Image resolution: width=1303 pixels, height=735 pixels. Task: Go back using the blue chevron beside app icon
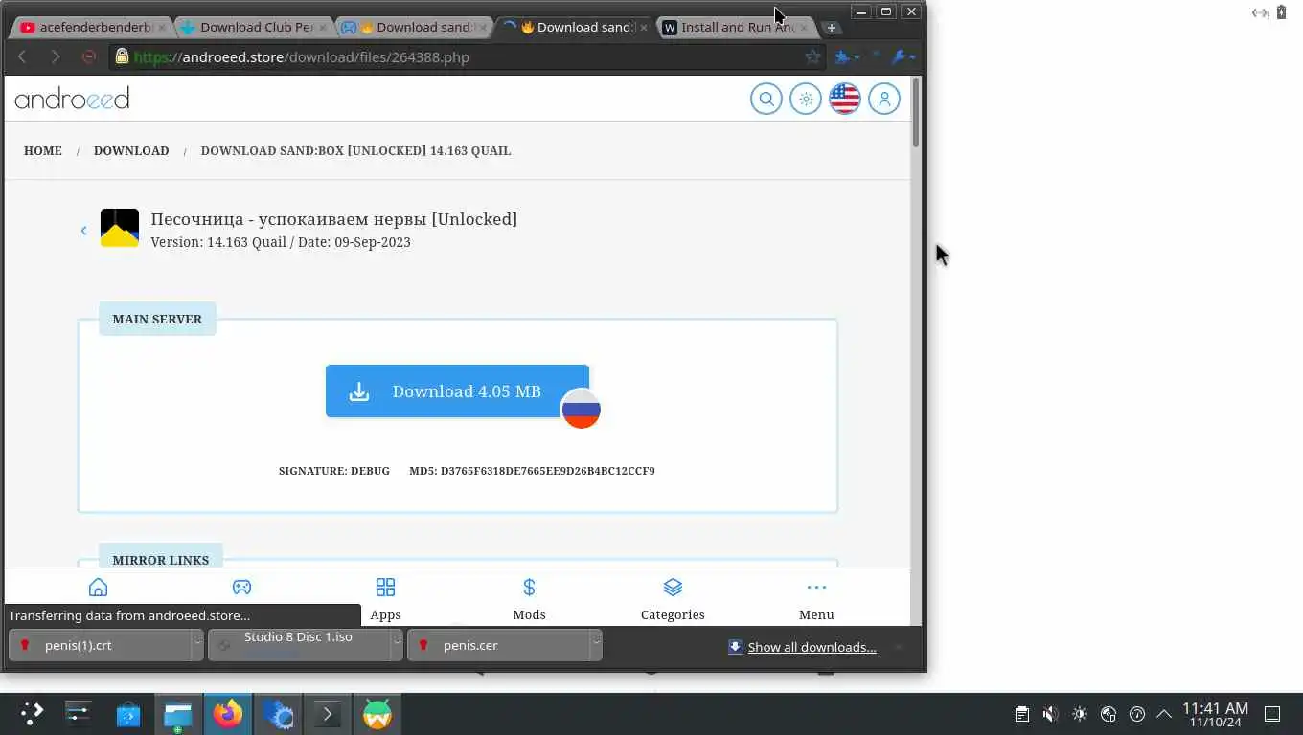pyautogui.click(x=83, y=230)
